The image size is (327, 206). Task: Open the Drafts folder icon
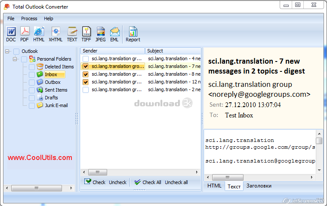[40, 98]
